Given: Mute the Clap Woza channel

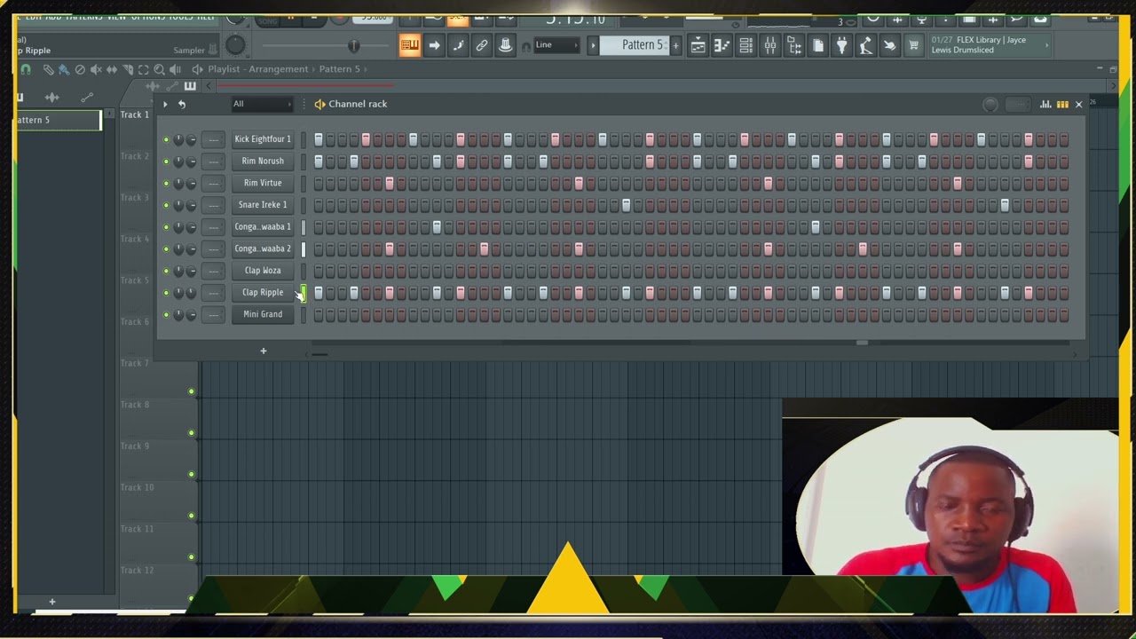Looking at the screenshot, I should tap(166, 271).
